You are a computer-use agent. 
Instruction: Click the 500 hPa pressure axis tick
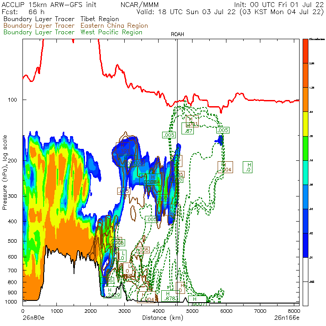(12, 241)
